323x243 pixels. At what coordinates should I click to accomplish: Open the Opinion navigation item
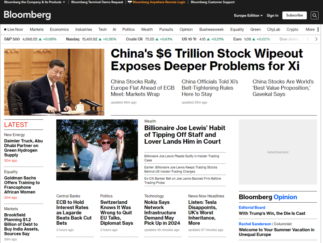[186, 29]
